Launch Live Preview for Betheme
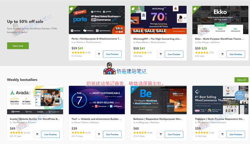Screen dimensions: 250x144 [x=174, y=134]
